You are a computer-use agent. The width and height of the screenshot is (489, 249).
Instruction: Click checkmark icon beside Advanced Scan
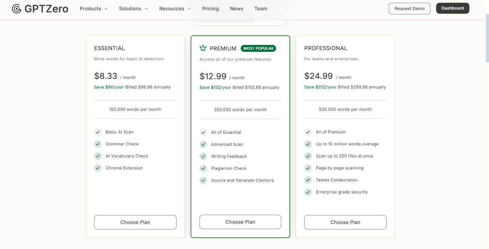pyautogui.click(x=203, y=144)
